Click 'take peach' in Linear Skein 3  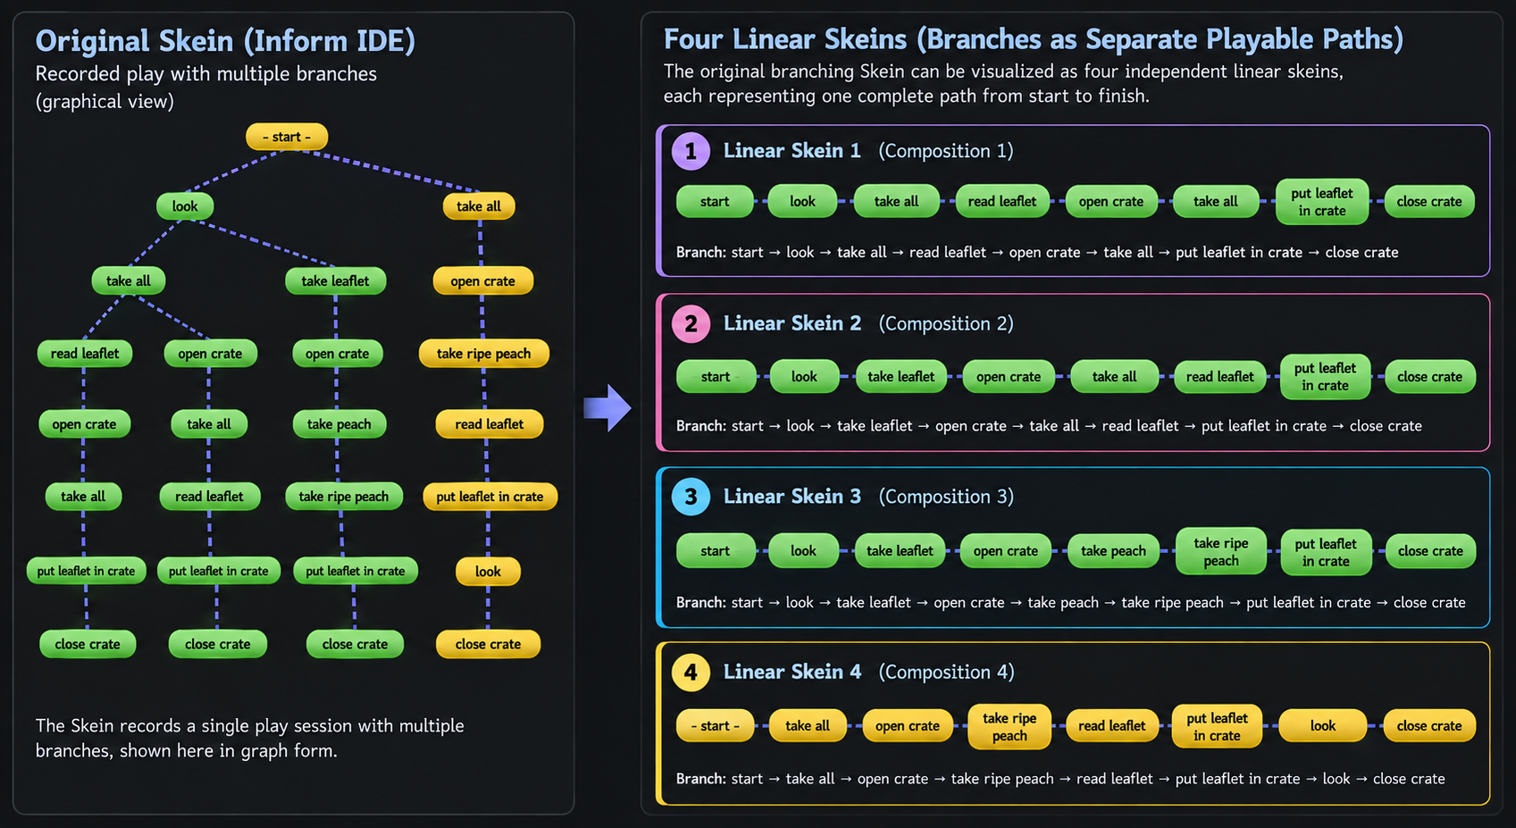coord(1113,551)
